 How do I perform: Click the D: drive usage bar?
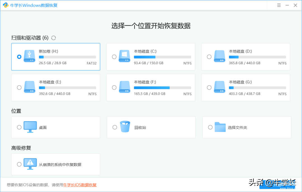pyautogui.click(x=257, y=57)
